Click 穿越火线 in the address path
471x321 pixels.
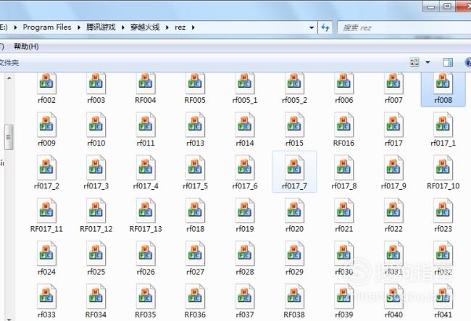tap(145, 28)
